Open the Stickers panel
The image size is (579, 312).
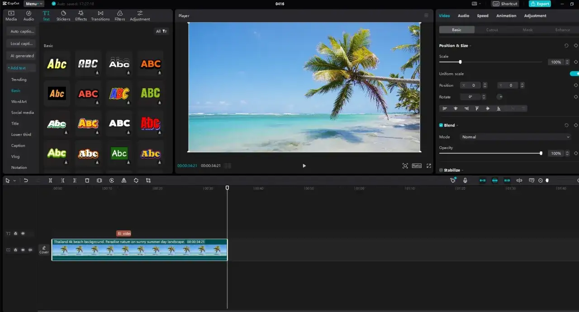(63, 15)
